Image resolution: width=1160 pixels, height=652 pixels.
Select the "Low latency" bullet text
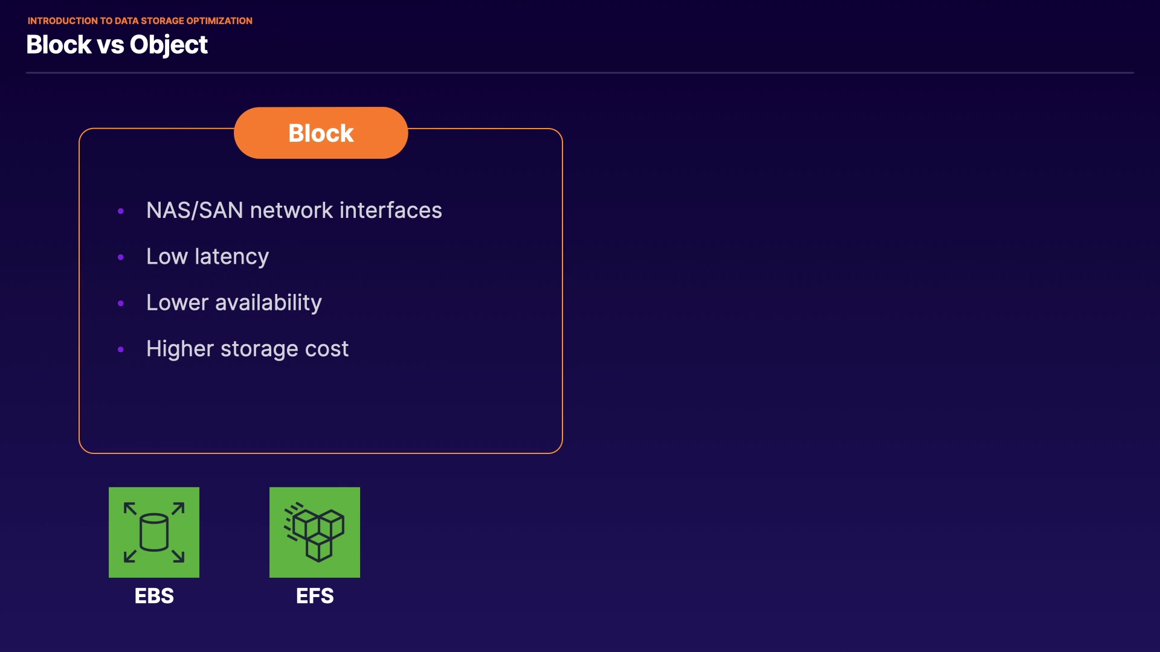click(207, 257)
